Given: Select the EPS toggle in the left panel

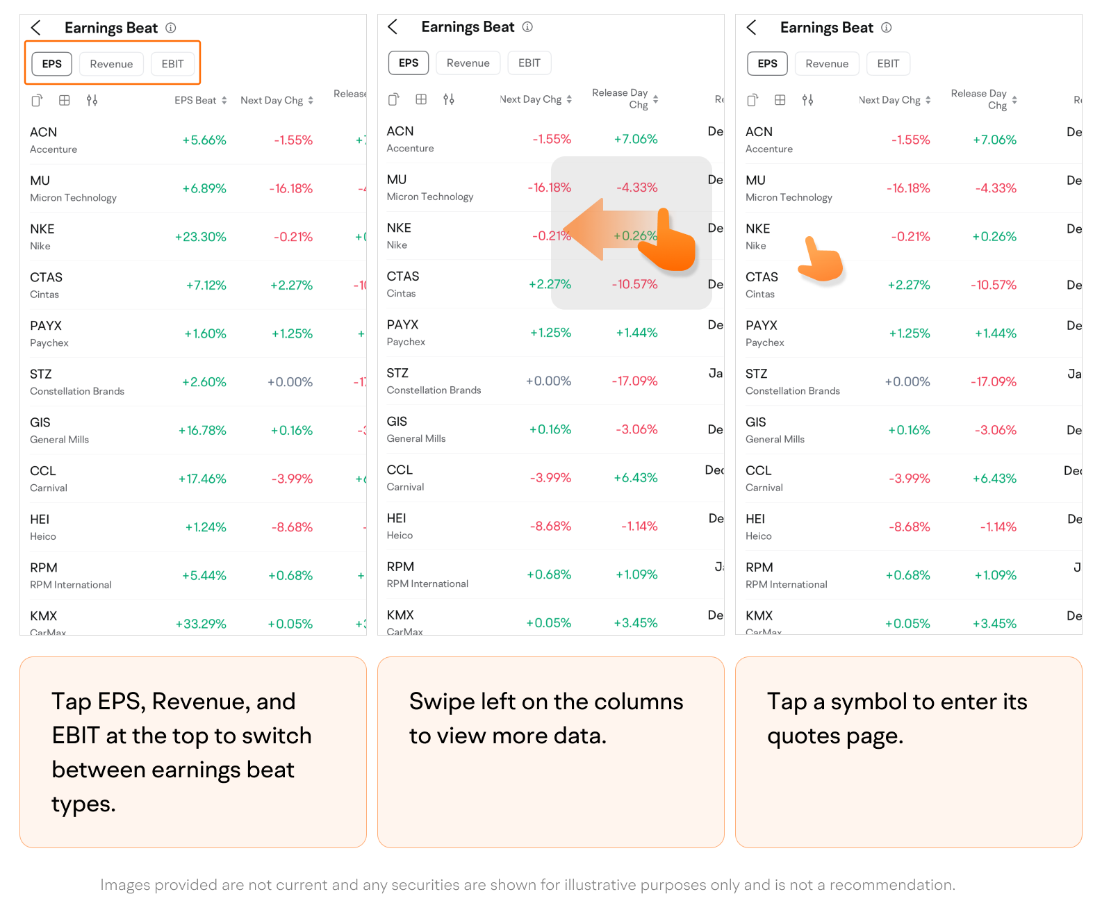Looking at the screenshot, I should [52, 64].
